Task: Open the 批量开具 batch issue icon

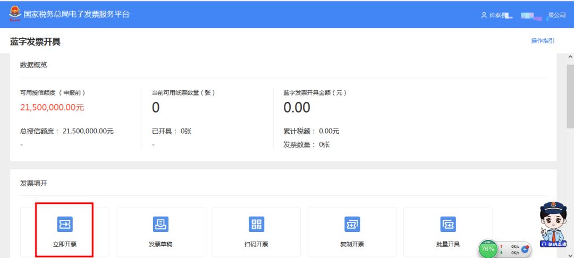Action: point(448,224)
